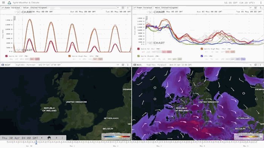Click the solar map color scale legend

tap(116, 136)
